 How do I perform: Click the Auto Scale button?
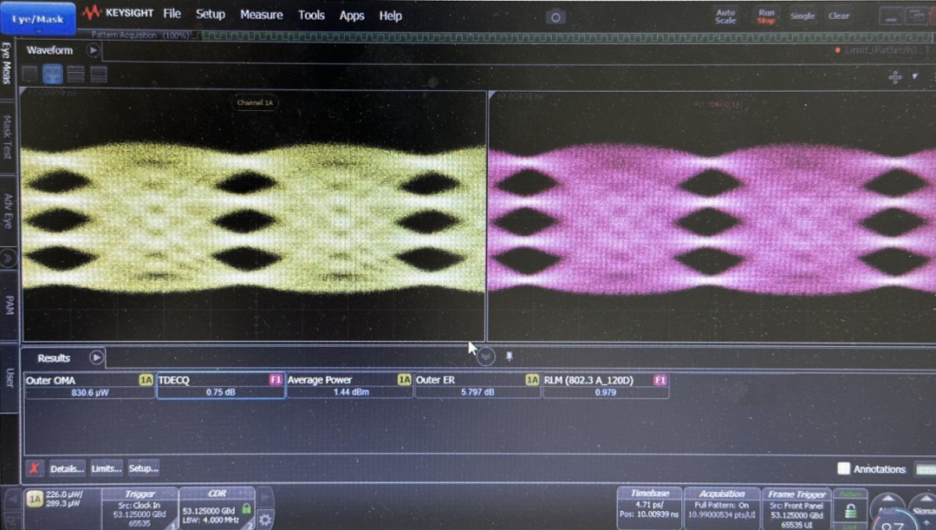tap(725, 16)
